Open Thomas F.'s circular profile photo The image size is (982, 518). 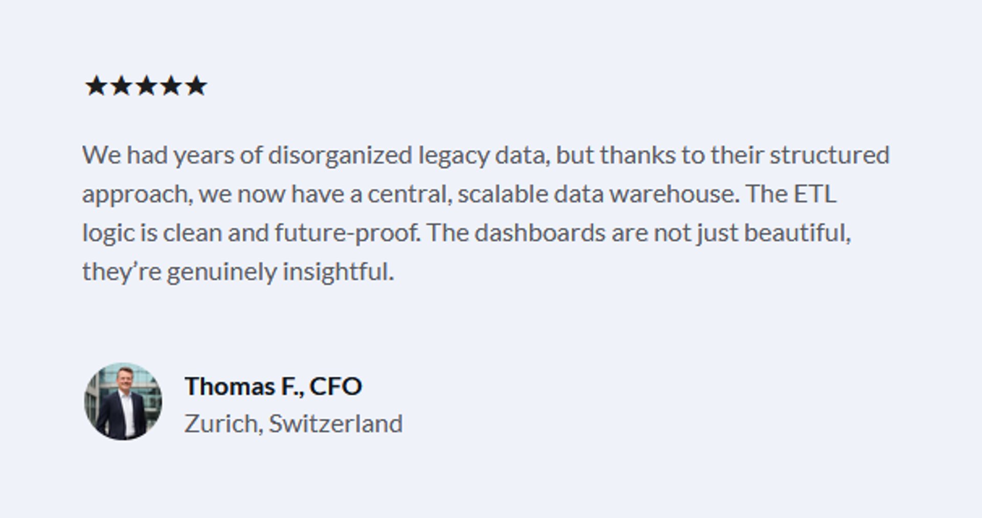click(x=123, y=402)
